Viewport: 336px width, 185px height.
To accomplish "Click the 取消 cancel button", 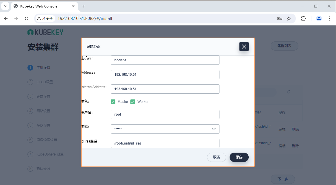I will pos(216,157).
